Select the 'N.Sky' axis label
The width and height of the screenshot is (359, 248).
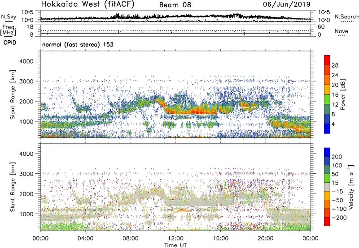(x=9, y=17)
